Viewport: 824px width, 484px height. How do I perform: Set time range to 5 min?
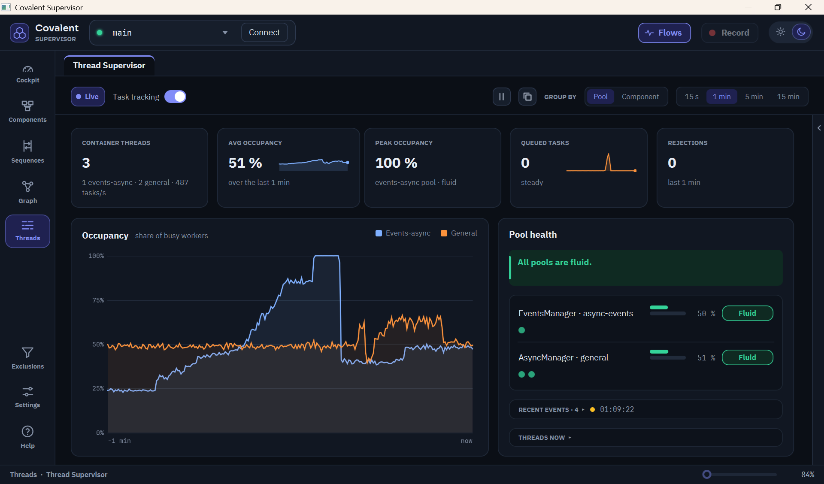click(754, 97)
